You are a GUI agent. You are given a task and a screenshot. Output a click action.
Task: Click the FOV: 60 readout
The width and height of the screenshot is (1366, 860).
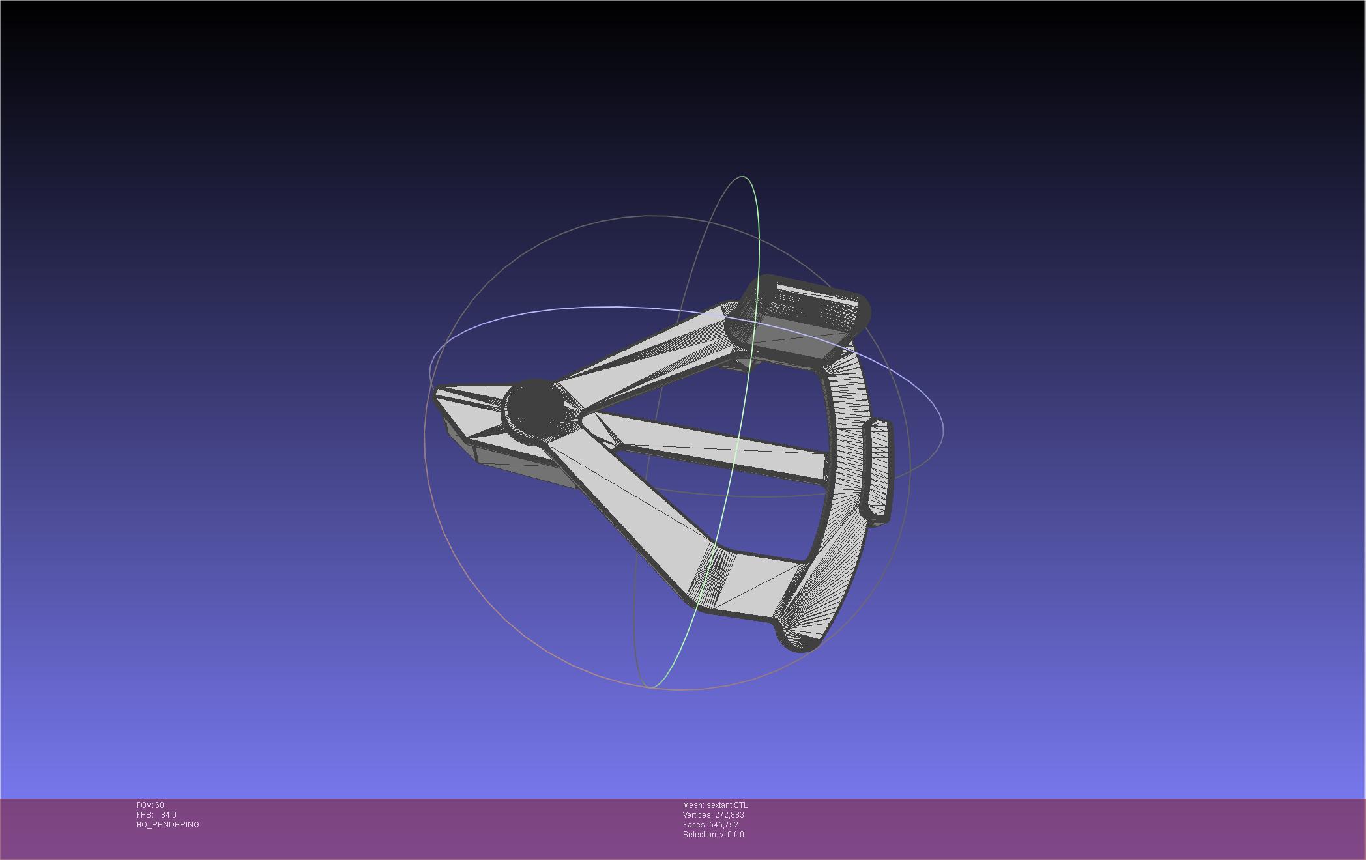tap(150, 805)
